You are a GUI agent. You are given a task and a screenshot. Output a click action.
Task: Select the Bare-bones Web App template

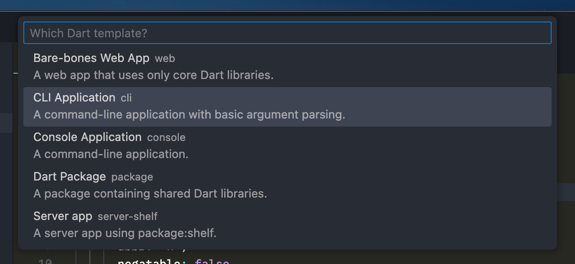pyautogui.click(x=91, y=58)
